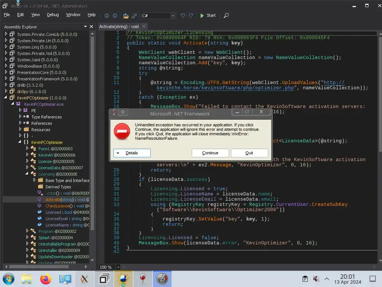This screenshot has height=287, width=382.
Task: Open Firefox from the taskbar
Action: [46, 279]
